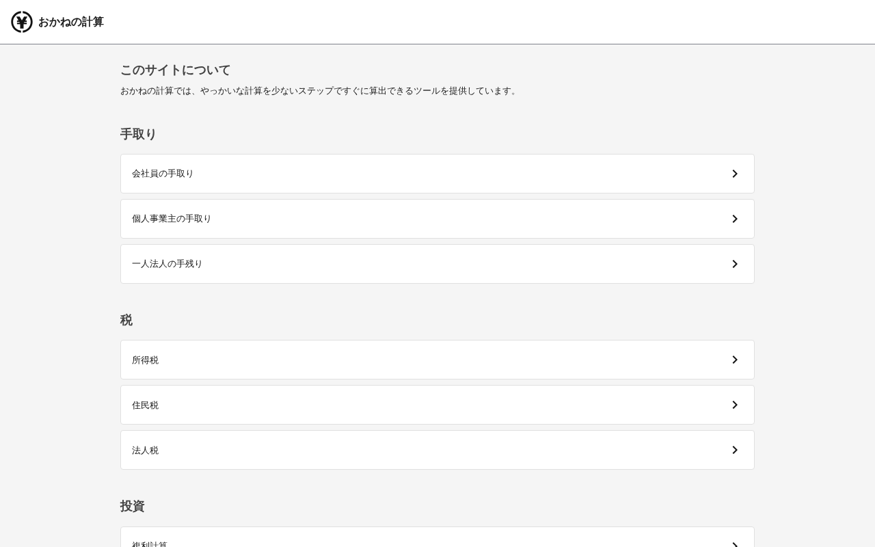Image resolution: width=875 pixels, height=547 pixels.
Task: Click the 税 section heading
Action: (126, 320)
